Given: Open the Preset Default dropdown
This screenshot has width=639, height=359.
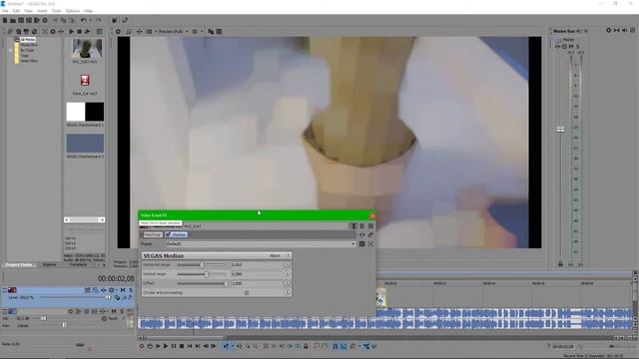Looking at the screenshot, I should 261,243.
